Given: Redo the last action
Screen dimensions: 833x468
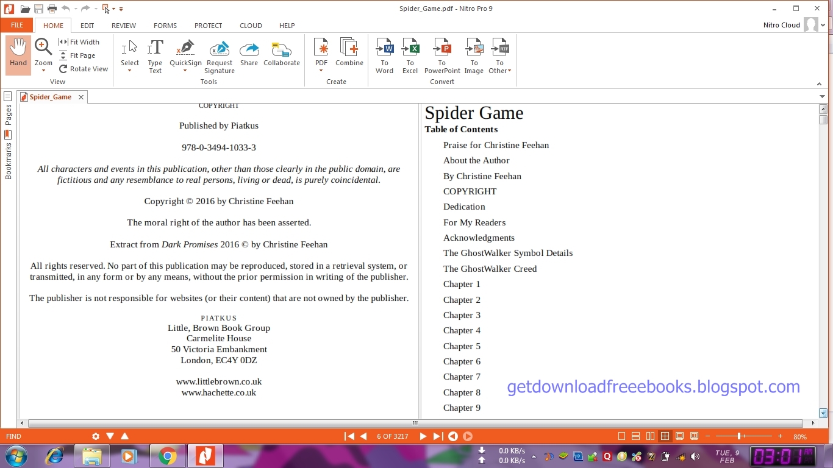Looking at the screenshot, I should pyautogui.click(x=85, y=9).
